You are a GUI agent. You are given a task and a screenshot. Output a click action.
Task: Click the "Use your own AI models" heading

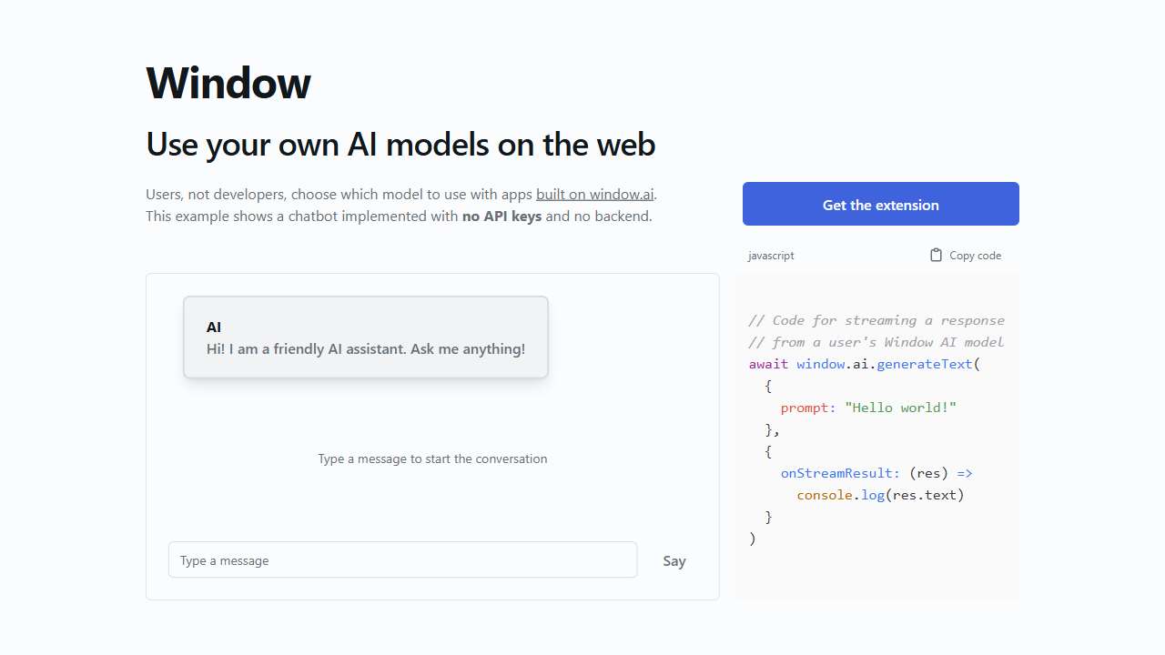[x=400, y=145]
